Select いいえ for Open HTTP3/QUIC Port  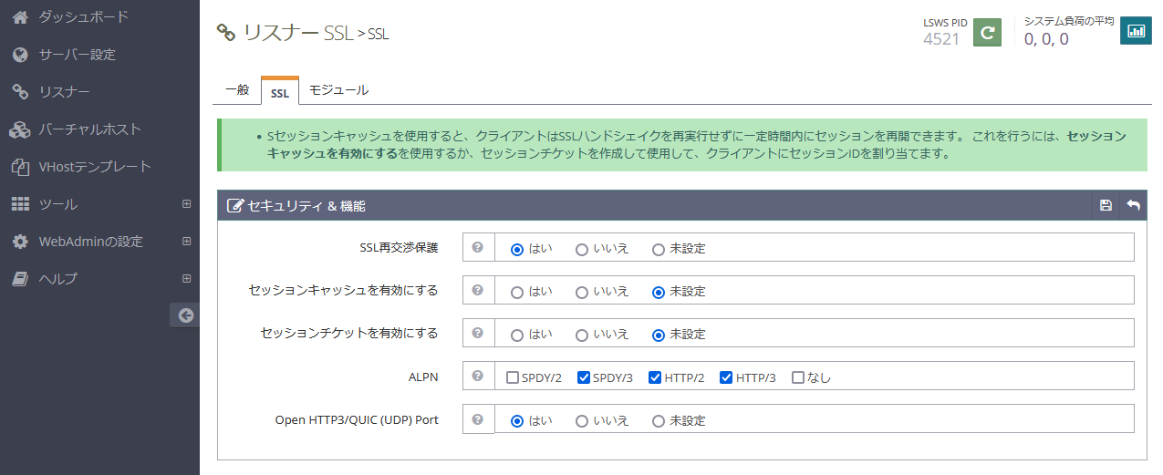[582, 421]
